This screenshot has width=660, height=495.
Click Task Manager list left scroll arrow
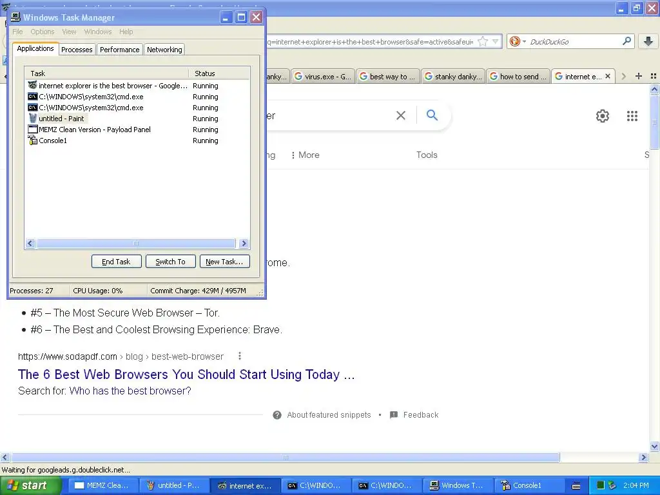(x=30, y=243)
